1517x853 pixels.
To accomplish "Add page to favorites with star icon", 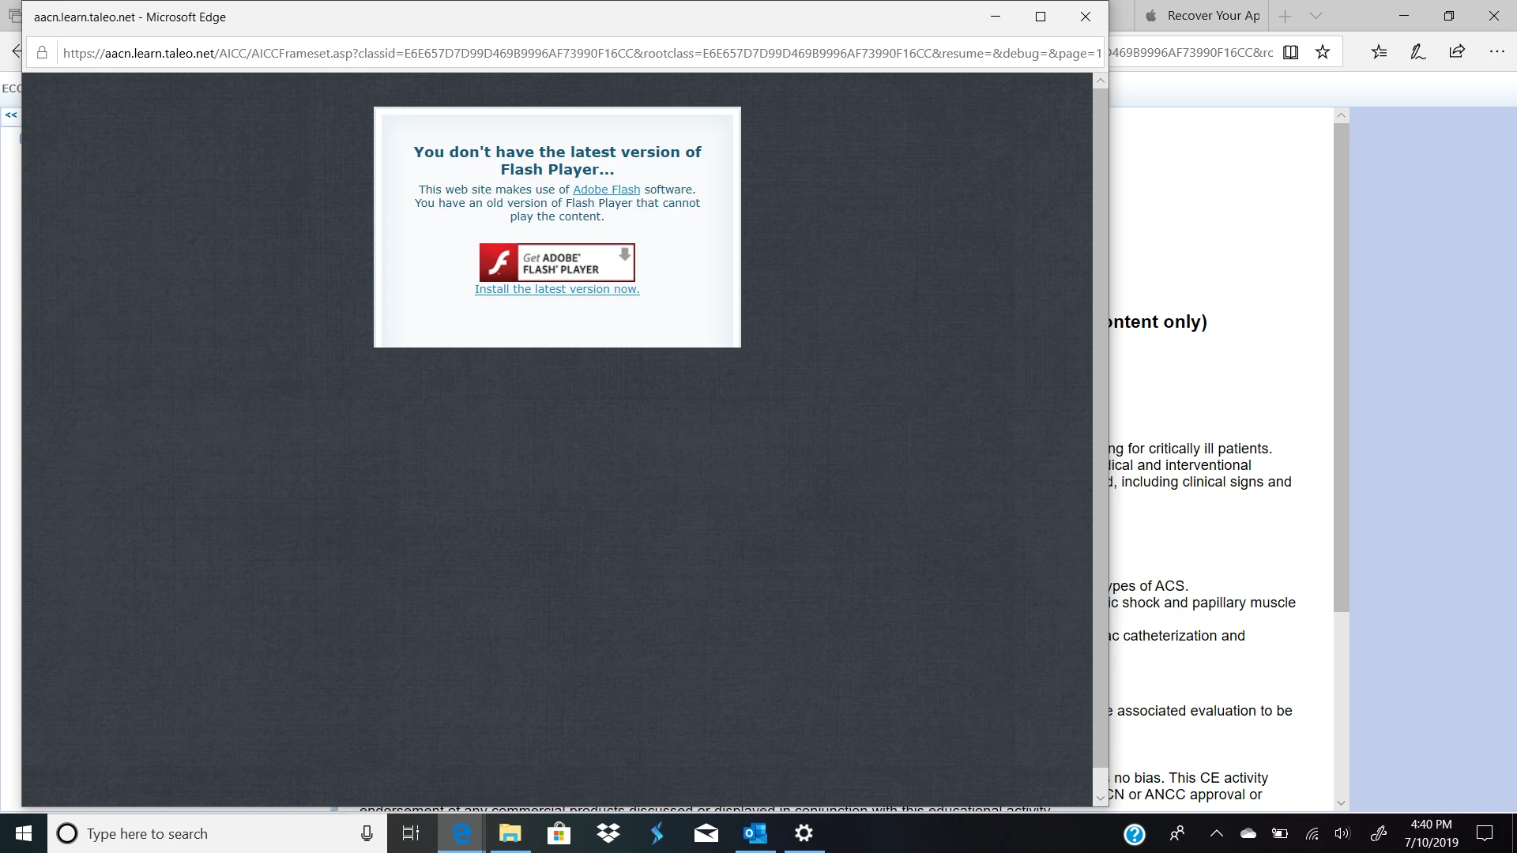I will (1323, 52).
